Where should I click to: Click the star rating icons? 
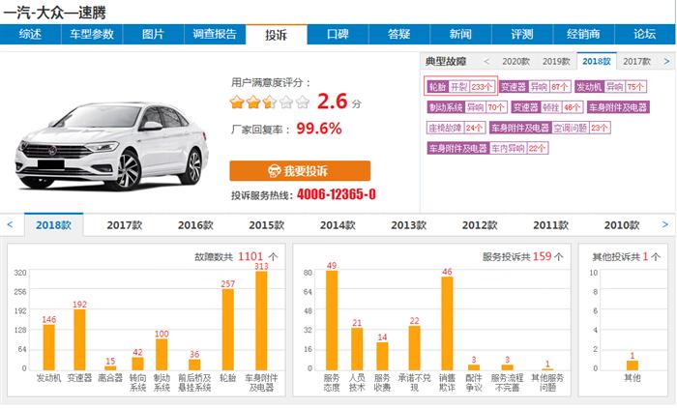tap(270, 102)
